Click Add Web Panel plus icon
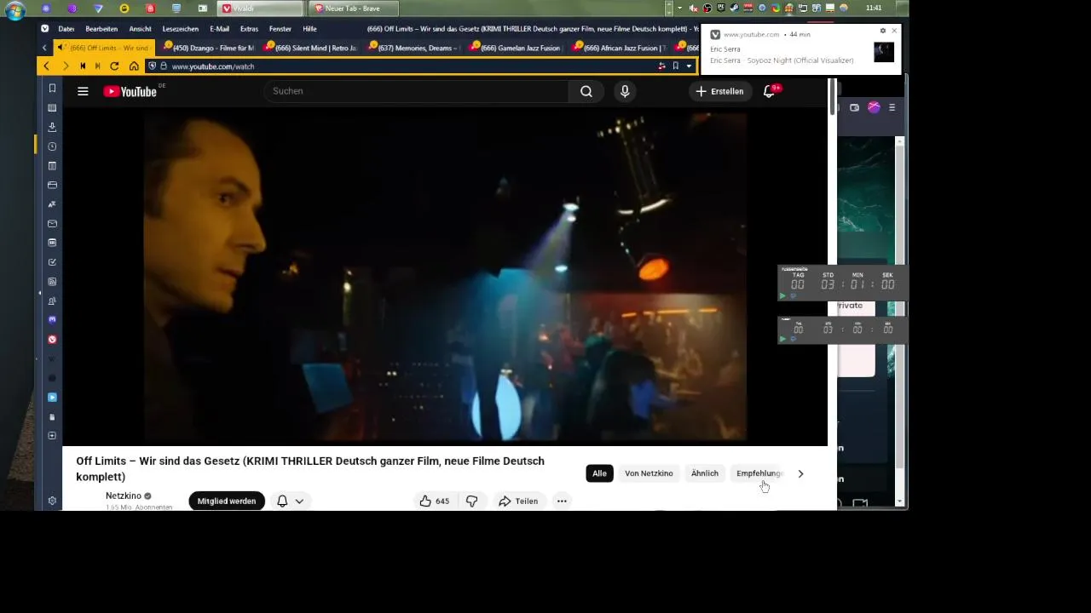Image resolution: width=1091 pixels, height=613 pixels. coord(52,436)
